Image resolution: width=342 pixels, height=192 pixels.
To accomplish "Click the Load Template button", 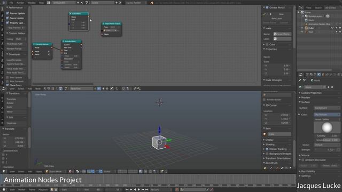I will (x=15, y=60).
